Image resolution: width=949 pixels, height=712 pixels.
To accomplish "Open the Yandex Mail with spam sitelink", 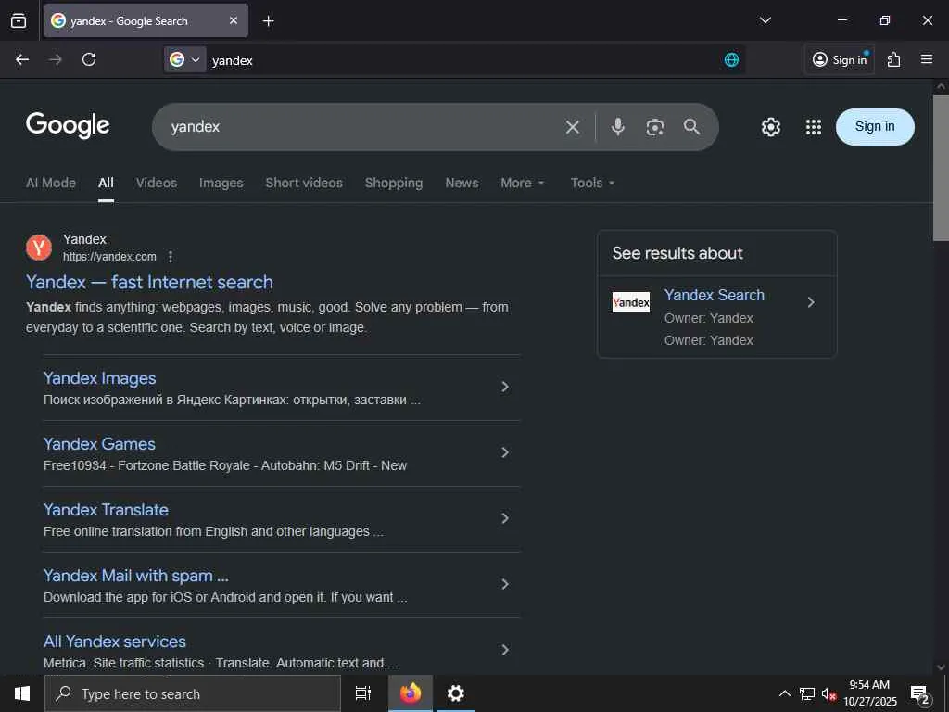I will (136, 576).
